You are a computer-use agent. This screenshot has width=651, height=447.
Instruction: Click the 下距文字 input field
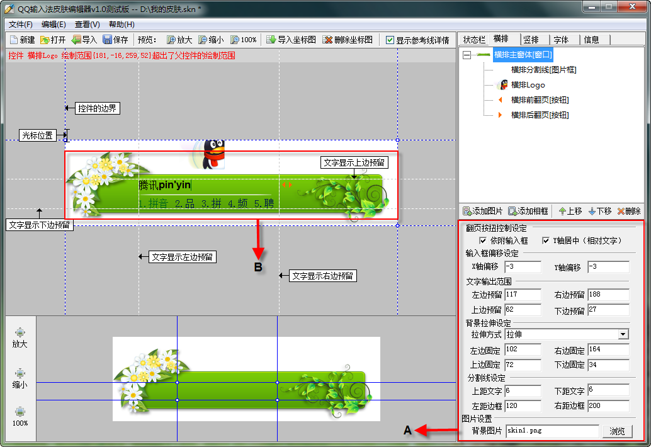tap(608, 390)
